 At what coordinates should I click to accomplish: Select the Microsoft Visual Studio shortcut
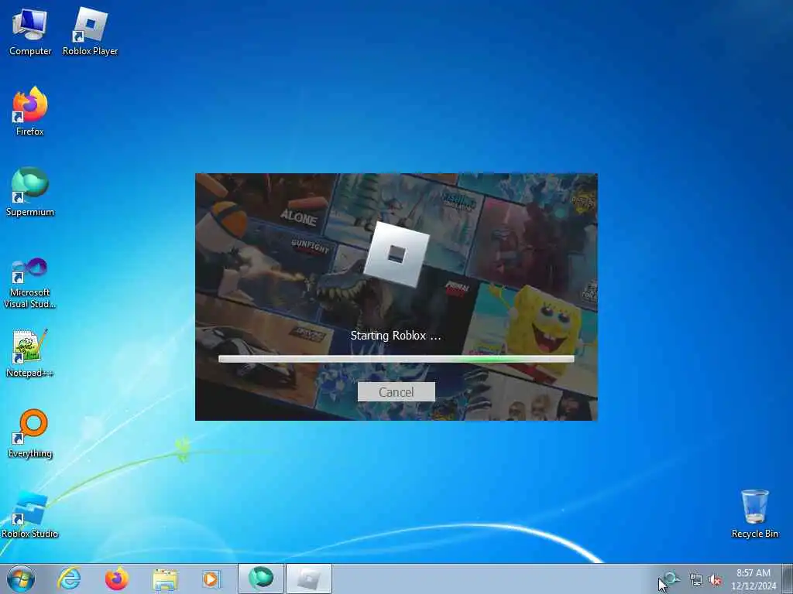(30, 283)
